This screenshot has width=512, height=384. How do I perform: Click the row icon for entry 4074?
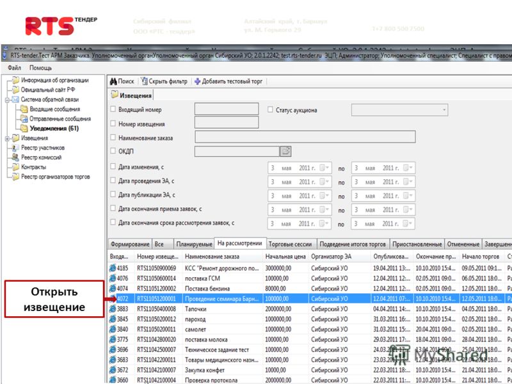(x=113, y=289)
